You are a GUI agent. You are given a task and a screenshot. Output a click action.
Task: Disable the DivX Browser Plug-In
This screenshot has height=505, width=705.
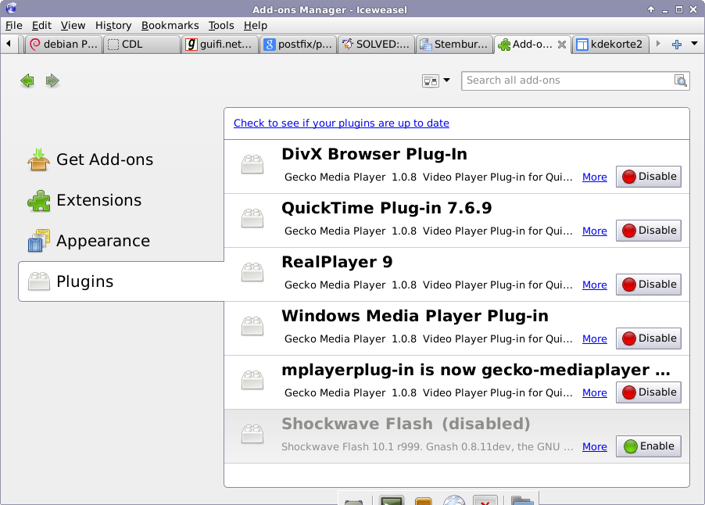click(x=649, y=176)
